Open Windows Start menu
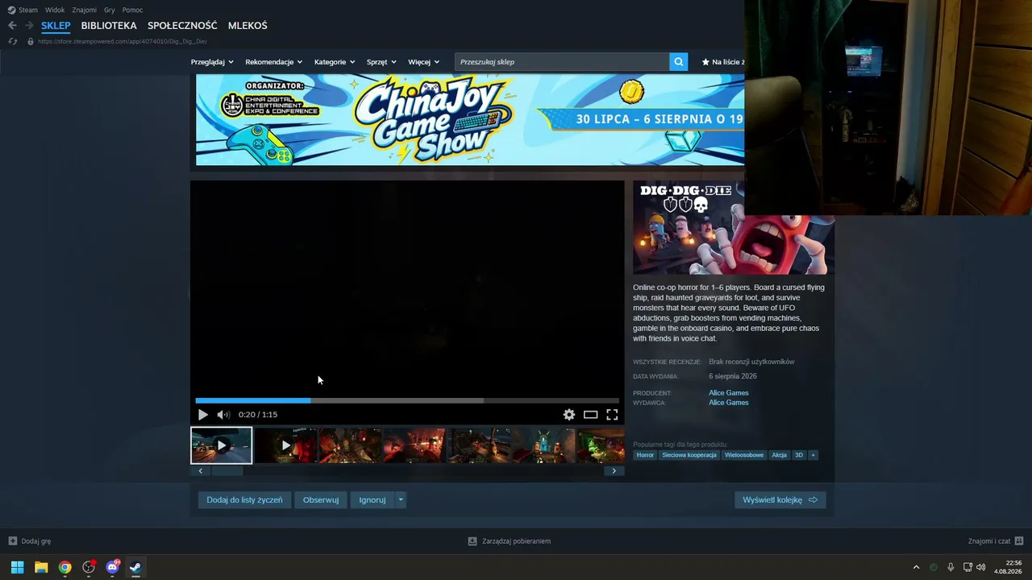 (x=18, y=567)
